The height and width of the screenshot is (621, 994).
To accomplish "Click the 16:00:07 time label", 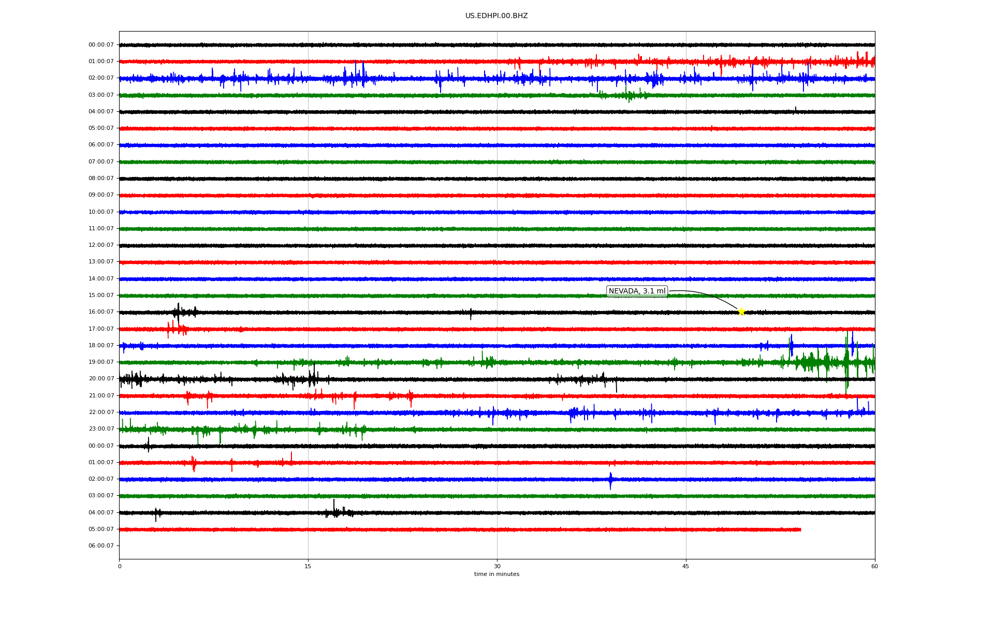I will coord(101,312).
